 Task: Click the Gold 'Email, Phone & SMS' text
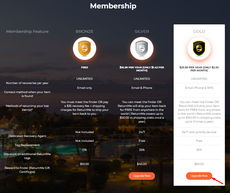[199, 88]
